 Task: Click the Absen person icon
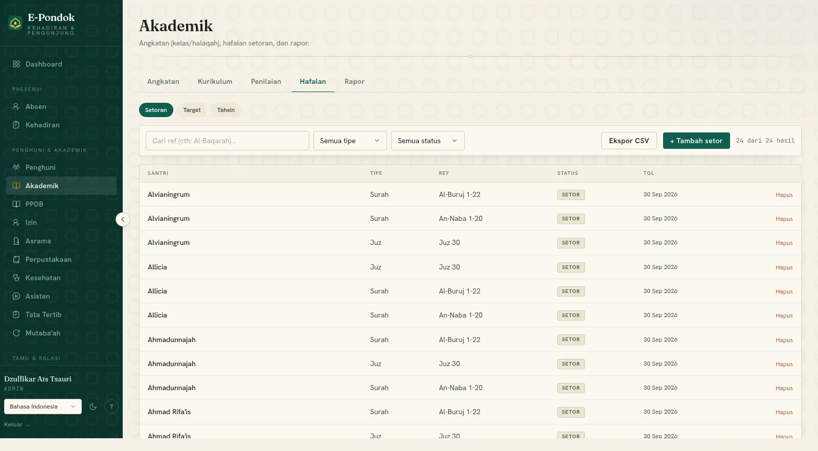pos(16,106)
